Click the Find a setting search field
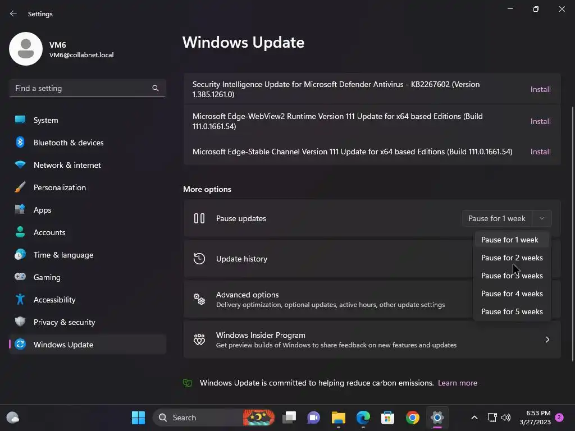 [x=87, y=88]
